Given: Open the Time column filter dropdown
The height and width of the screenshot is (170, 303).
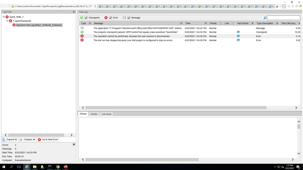Looking at the screenshot, I should click(206, 23).
